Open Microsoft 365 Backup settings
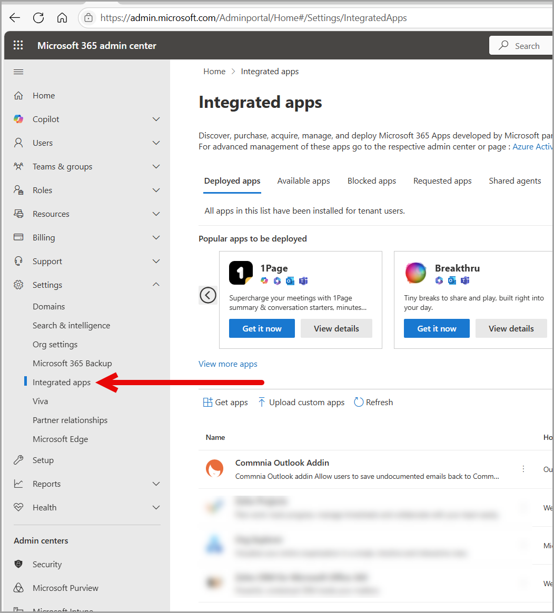Viewport: 554px width, 613px height. pyautogui.click(x=72, y=363)
